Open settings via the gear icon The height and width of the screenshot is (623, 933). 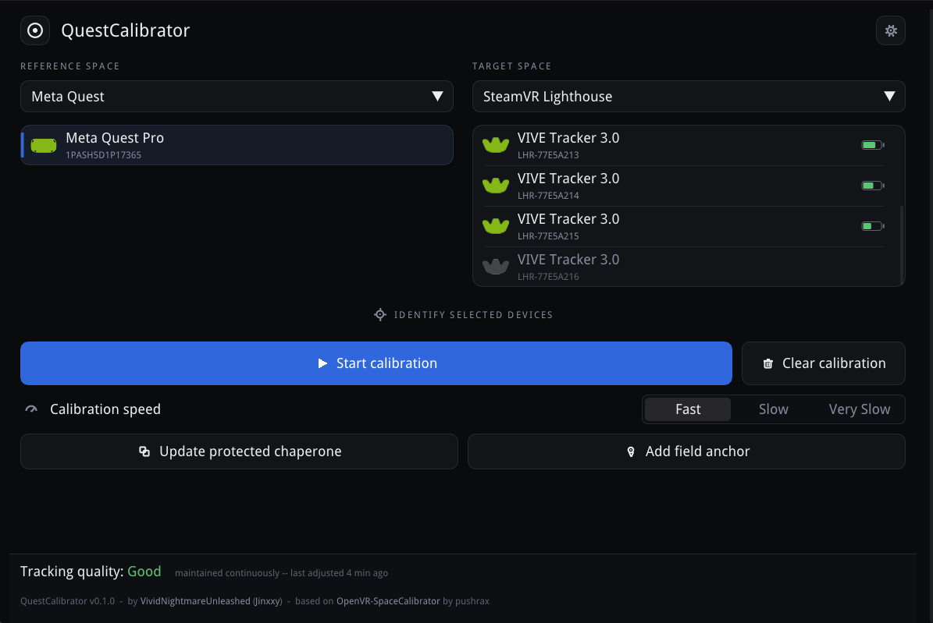(890, 30)
